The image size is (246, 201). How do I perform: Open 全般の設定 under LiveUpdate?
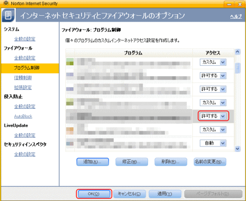click(25, 135)
